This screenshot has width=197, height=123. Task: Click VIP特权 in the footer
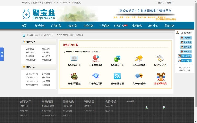coord(87,106)
